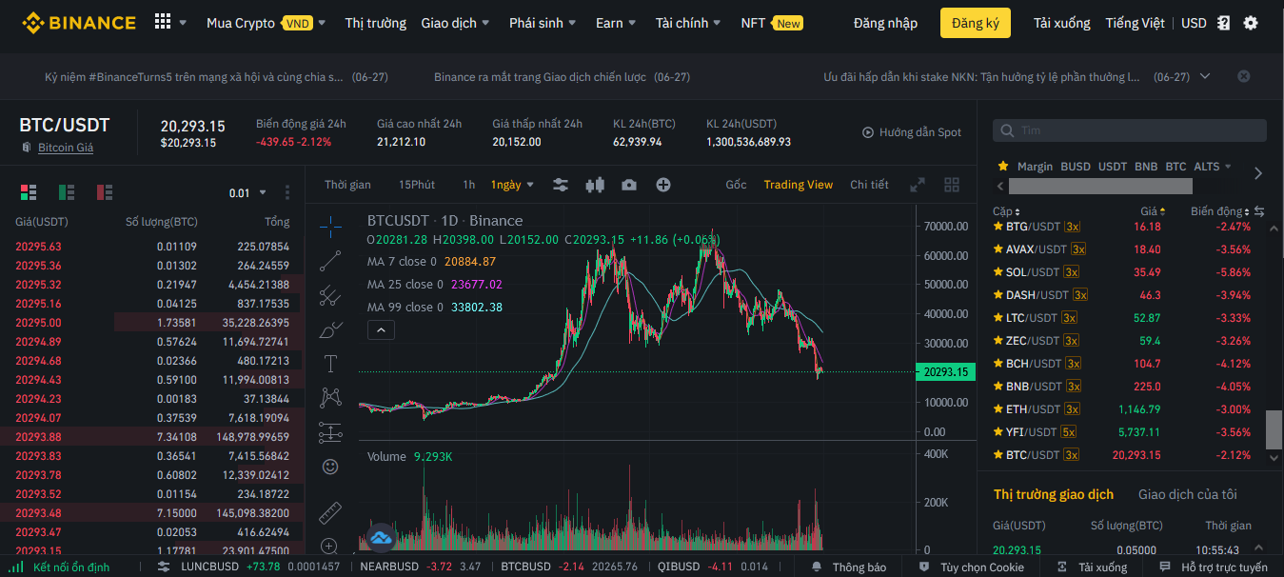Change candlestick chart style icon
Viewport: 1284px width, 577px height.
point(595,185)
